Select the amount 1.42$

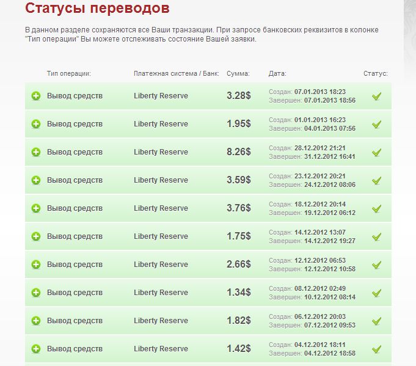[x=238, y=349]
